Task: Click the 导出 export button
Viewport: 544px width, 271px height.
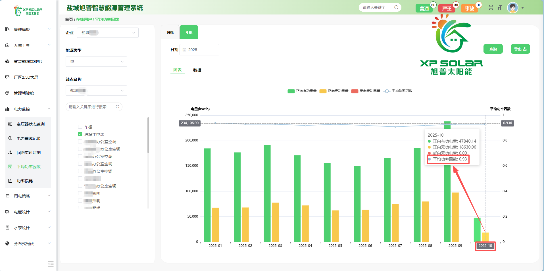Action: click(x=520, y=49)
